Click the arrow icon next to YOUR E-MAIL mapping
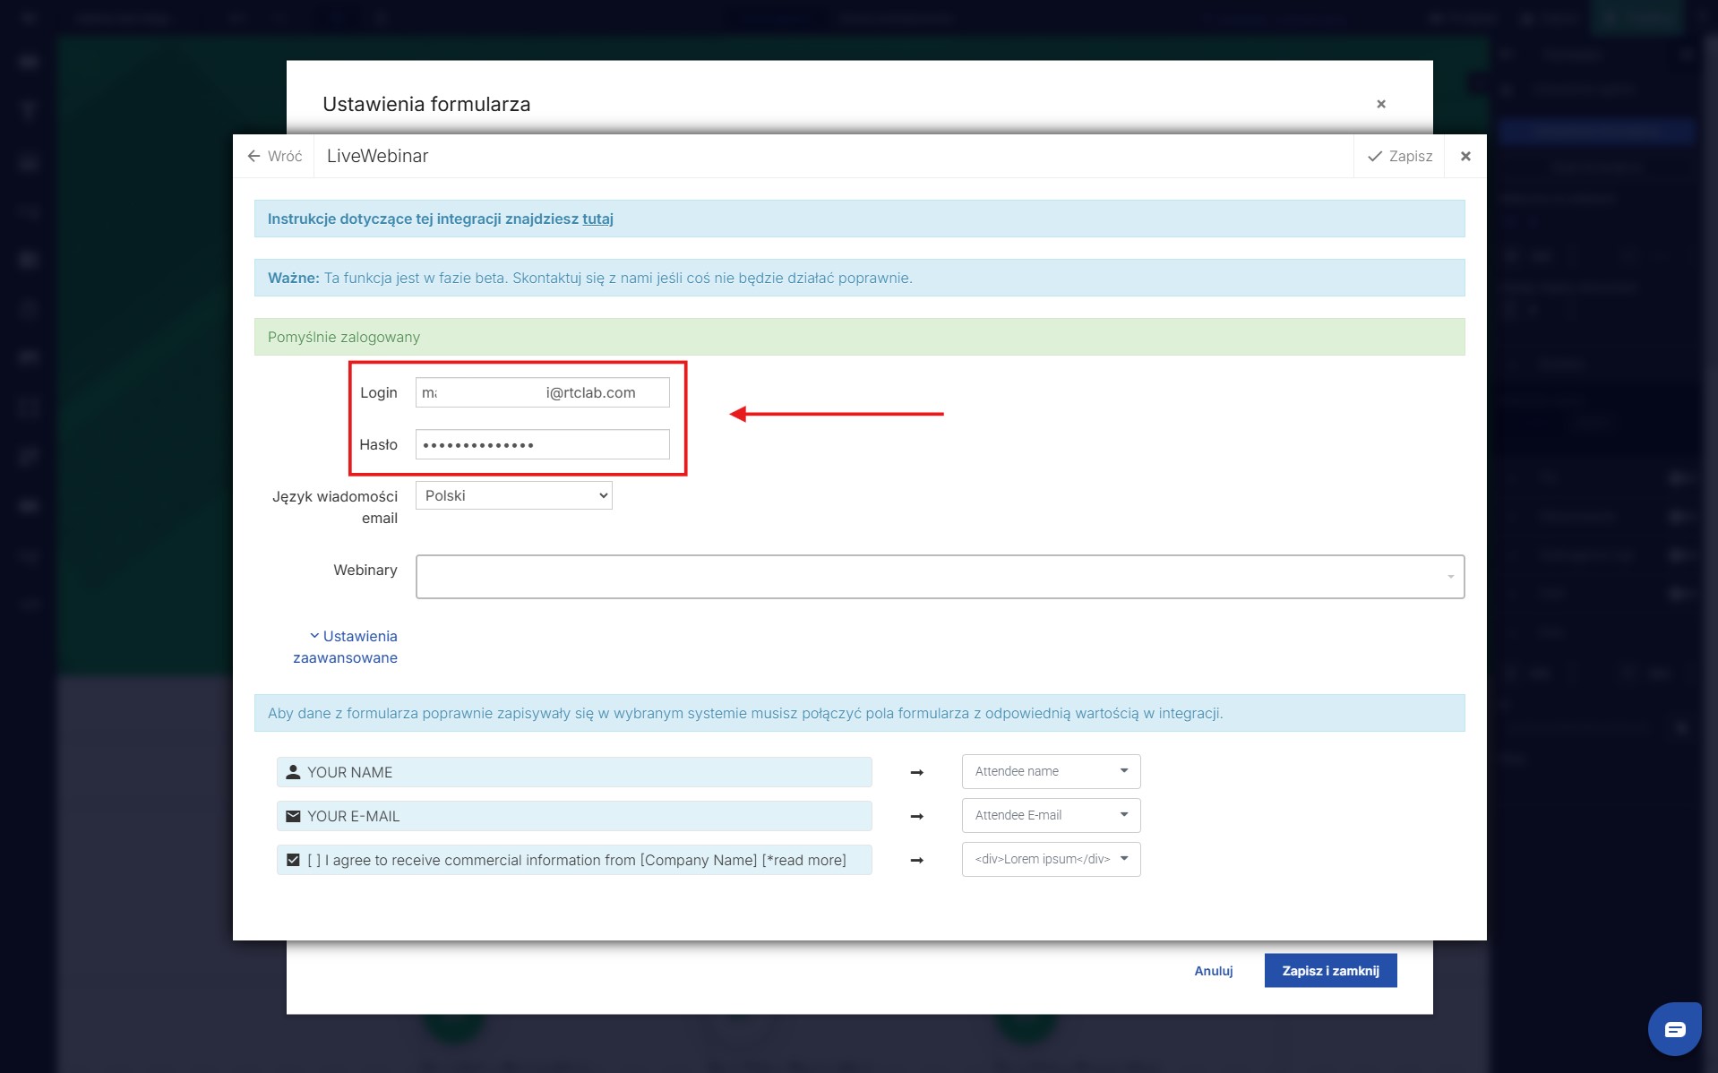The height and width of the screenshot is (1073, 1718). pyautogui.click(x=916, y=816)
